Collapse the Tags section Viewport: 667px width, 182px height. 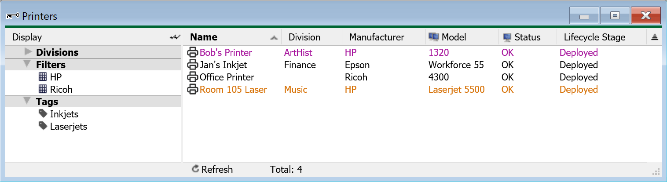click(x=28, y=102)
